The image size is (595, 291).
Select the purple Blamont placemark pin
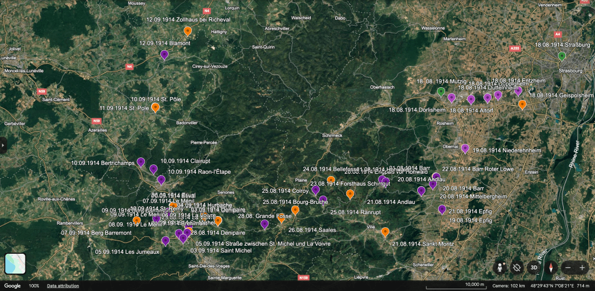click(164, 55)
